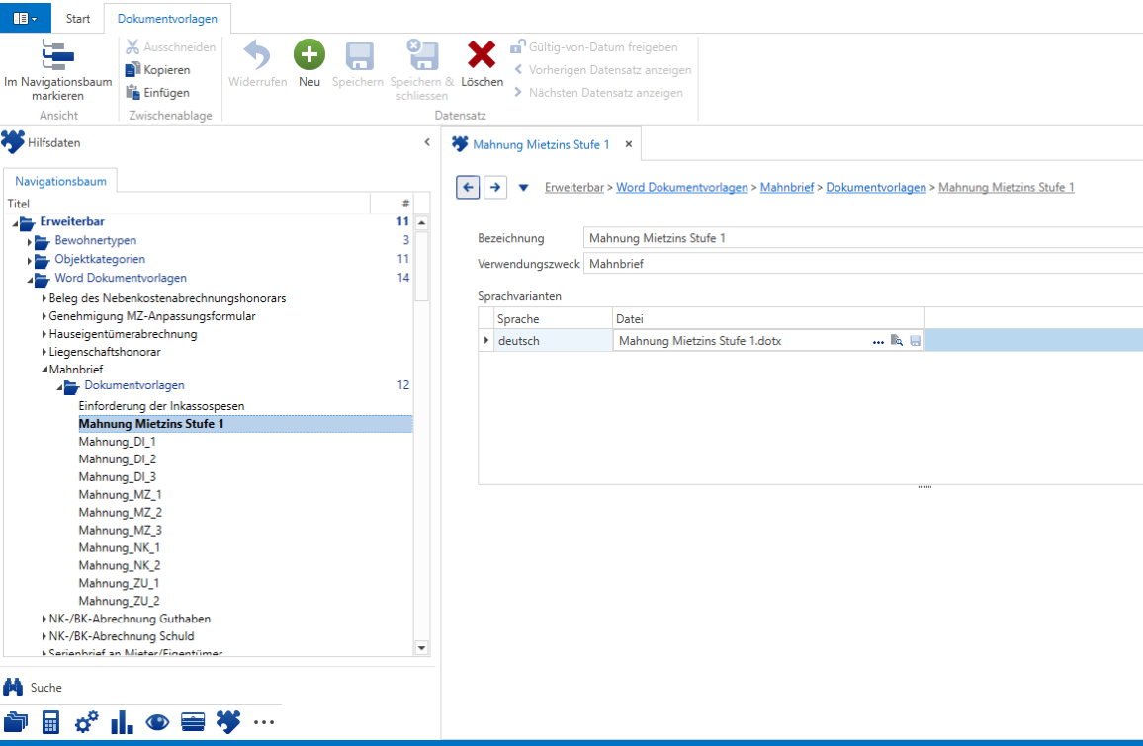Viewport: 1143px width, 746px height.
Task: Click the green Neu plus icon
Action: pyautogui.click(x=309, y=54)
